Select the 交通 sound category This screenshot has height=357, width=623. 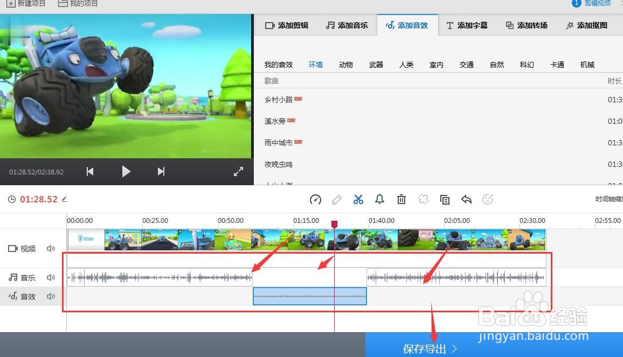[467, 65]
